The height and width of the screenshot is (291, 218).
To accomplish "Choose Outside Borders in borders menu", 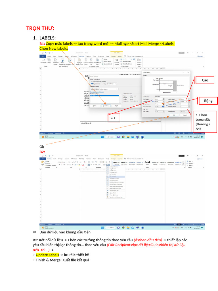I will [116, 178].
